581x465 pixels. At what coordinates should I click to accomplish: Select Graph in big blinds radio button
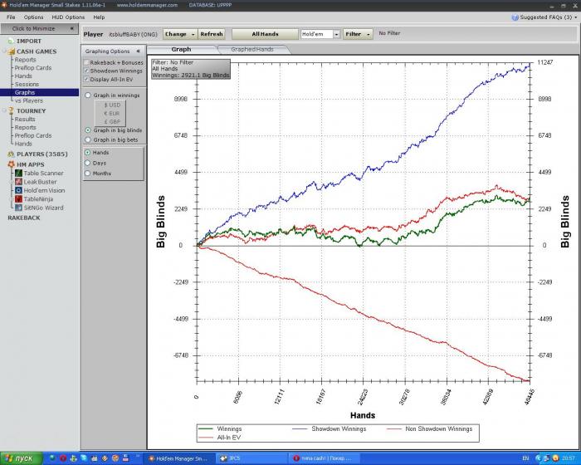[88, 130]
